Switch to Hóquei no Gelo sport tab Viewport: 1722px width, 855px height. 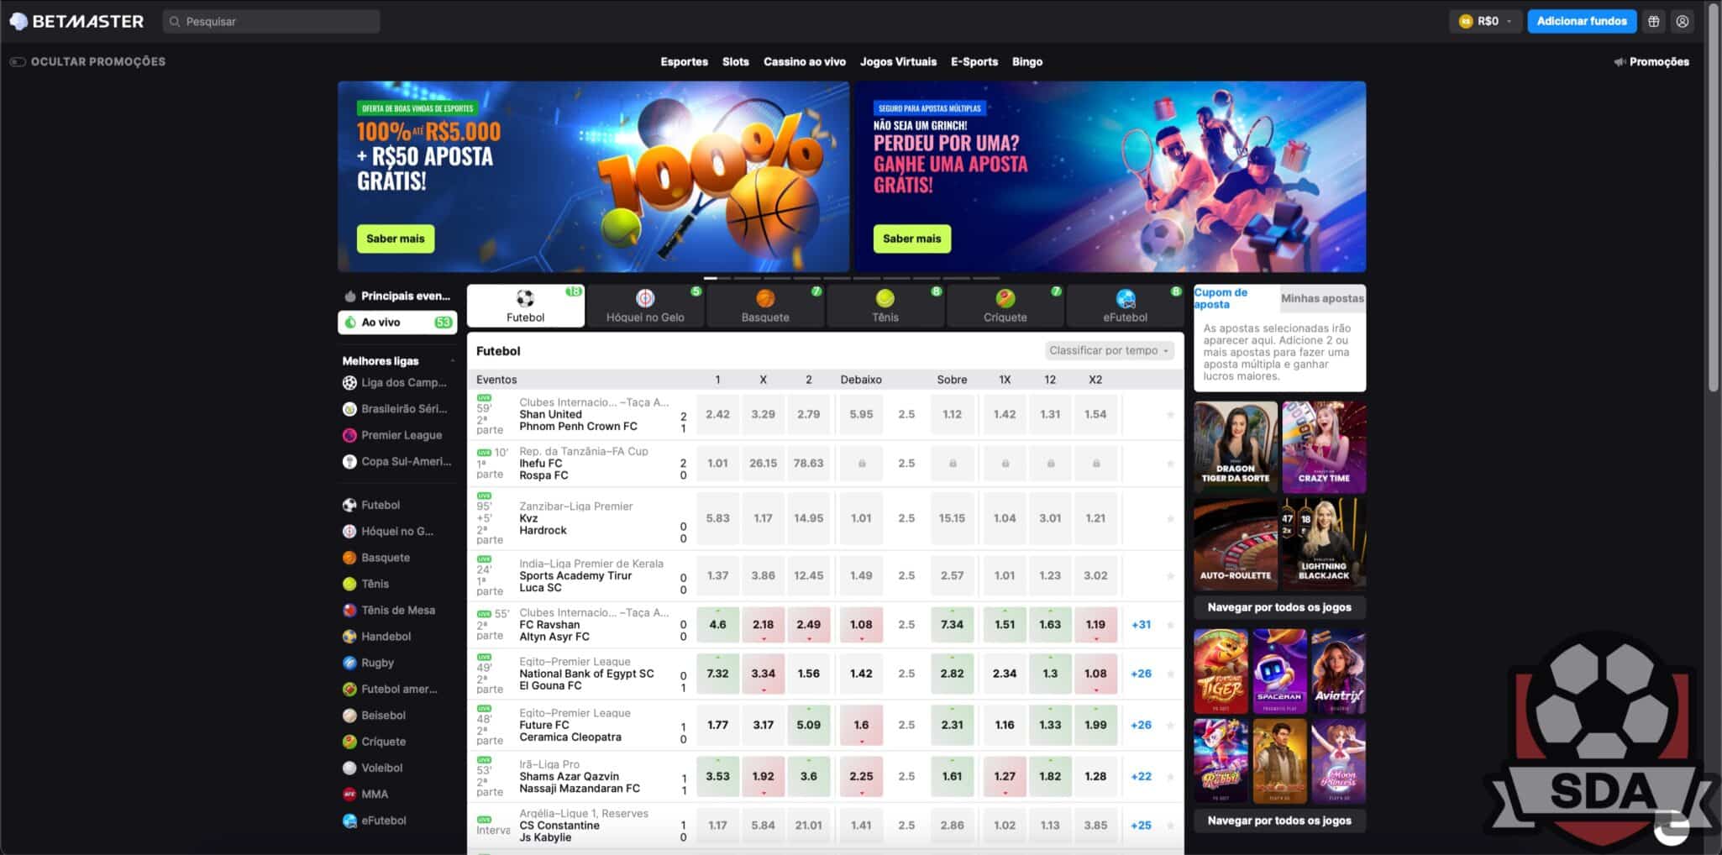pyautogui.click(x=645, y=306)
